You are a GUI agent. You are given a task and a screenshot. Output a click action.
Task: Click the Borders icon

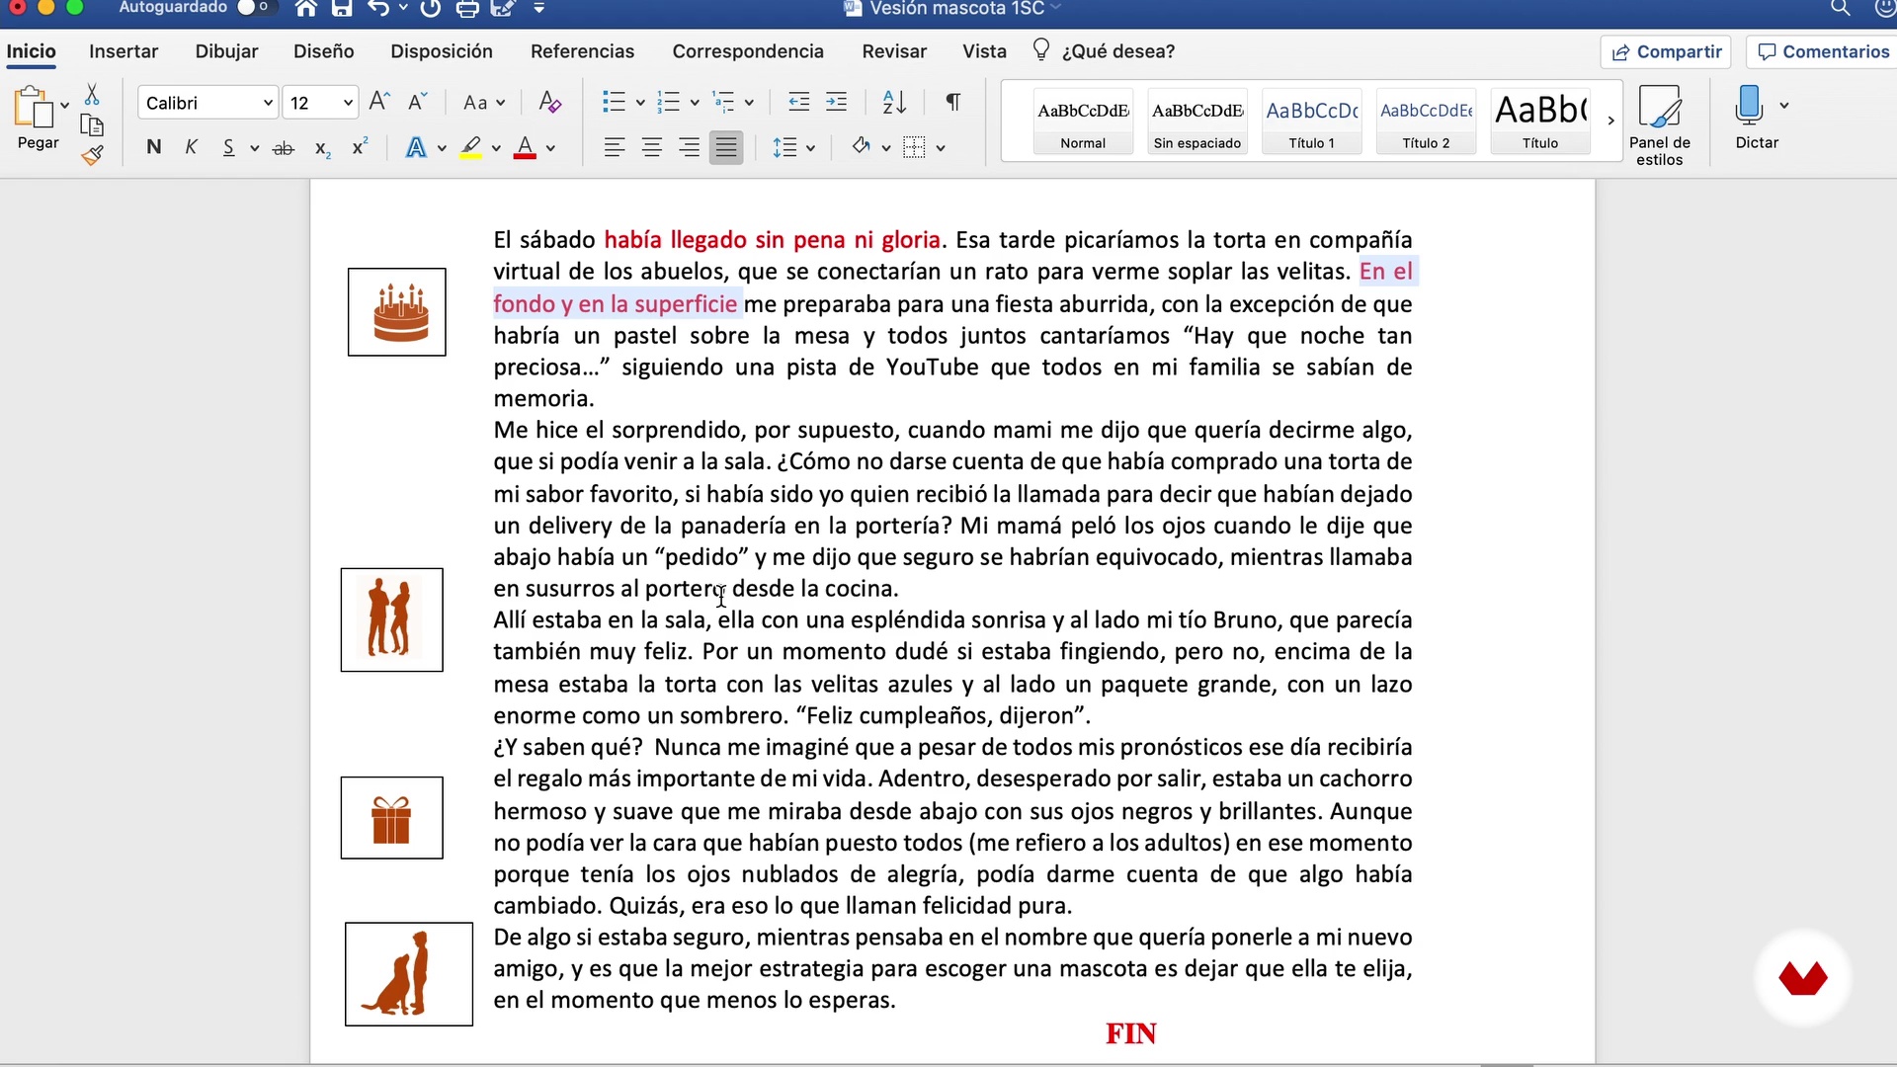[915, 148]
